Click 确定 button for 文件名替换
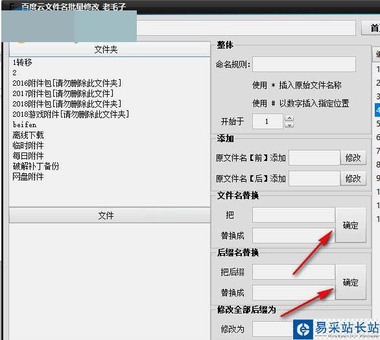The image size is (380, 340). coord(351,225)
